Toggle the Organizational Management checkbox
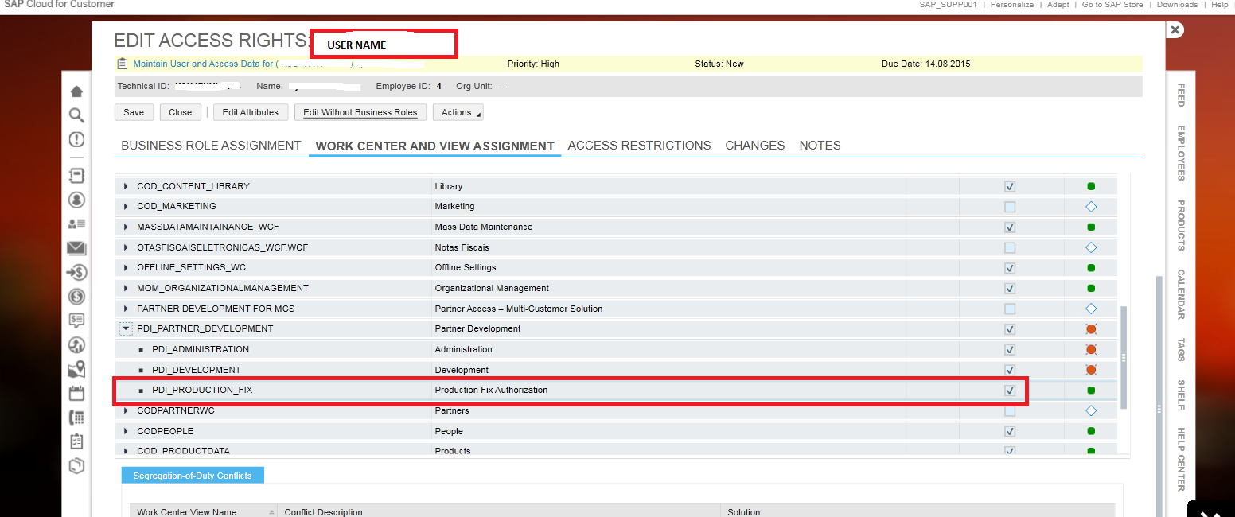 click(1010, 289)
